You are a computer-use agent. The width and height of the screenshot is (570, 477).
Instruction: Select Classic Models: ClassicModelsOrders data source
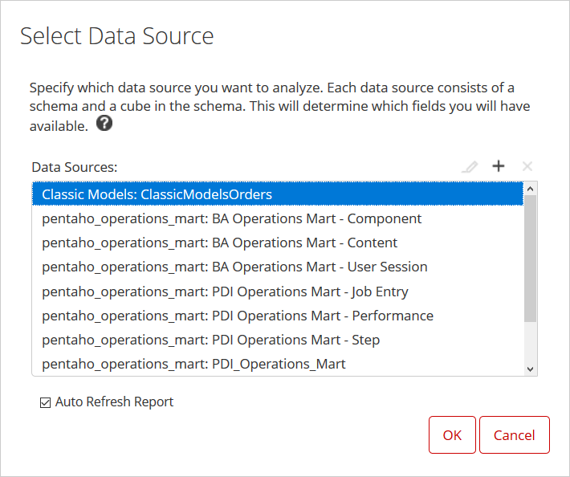click(x=157, y=194)
